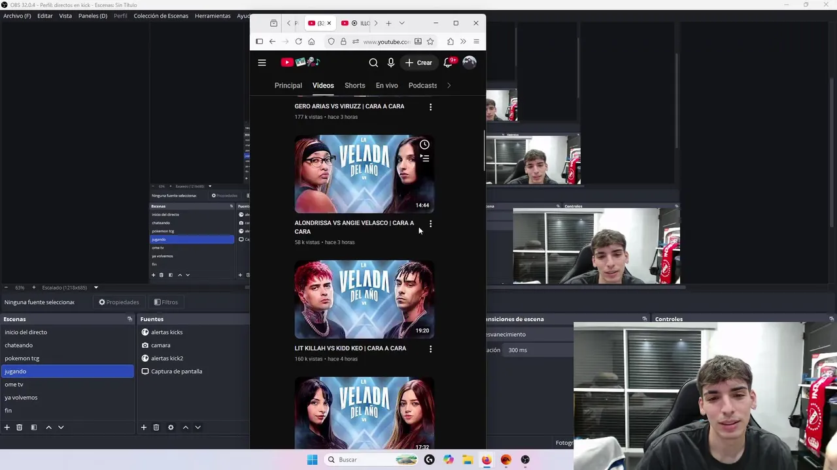
Task: Select scene pokemon tcg
Action: coord(67,358)
